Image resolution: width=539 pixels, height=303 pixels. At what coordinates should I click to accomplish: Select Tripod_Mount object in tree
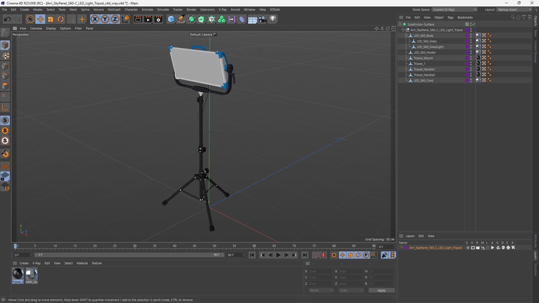[423, 58]
